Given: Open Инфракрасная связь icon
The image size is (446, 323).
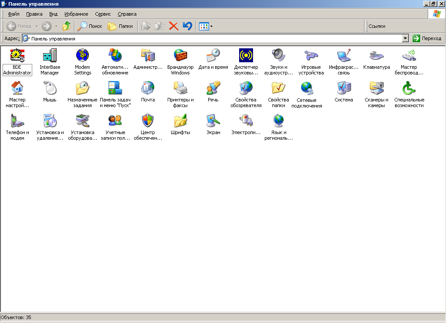Looking at the screenshot, I should [x=344, y=55].
